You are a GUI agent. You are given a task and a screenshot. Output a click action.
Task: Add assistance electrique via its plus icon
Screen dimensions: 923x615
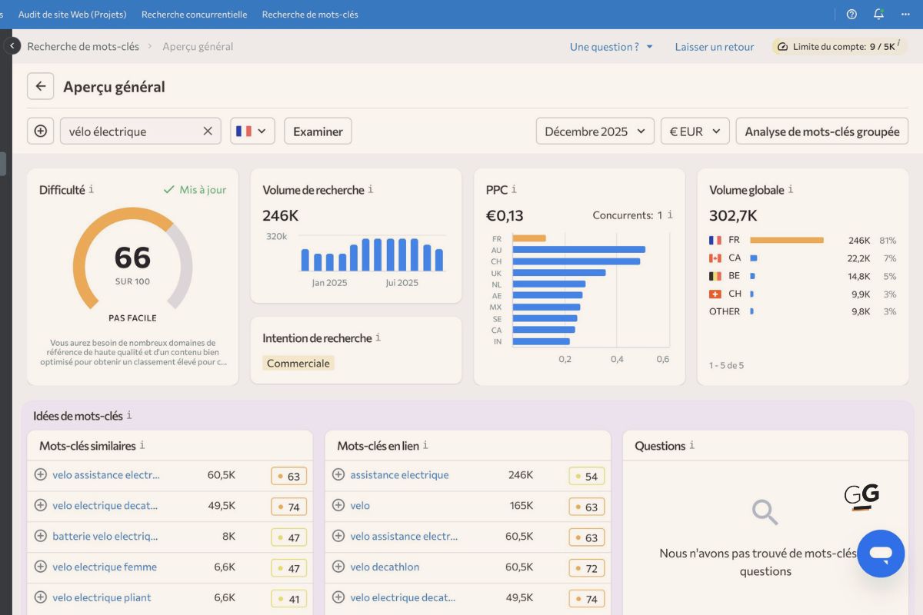click(x=339, y=475)
